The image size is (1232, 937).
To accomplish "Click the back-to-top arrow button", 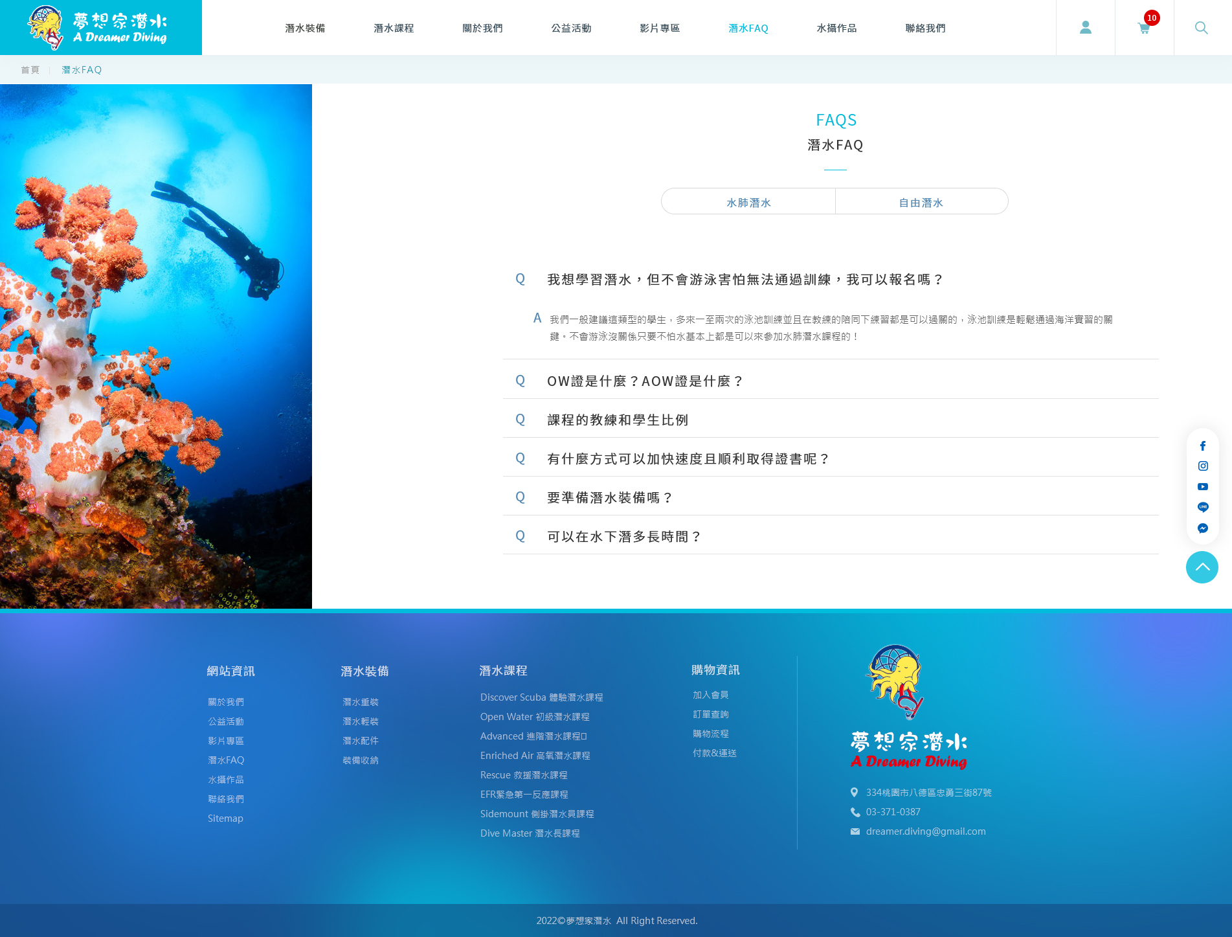I will [1202, 567].
